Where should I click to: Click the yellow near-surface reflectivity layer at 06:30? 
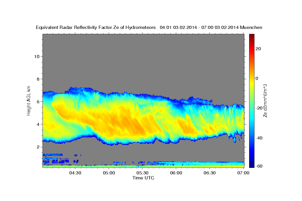210,166
